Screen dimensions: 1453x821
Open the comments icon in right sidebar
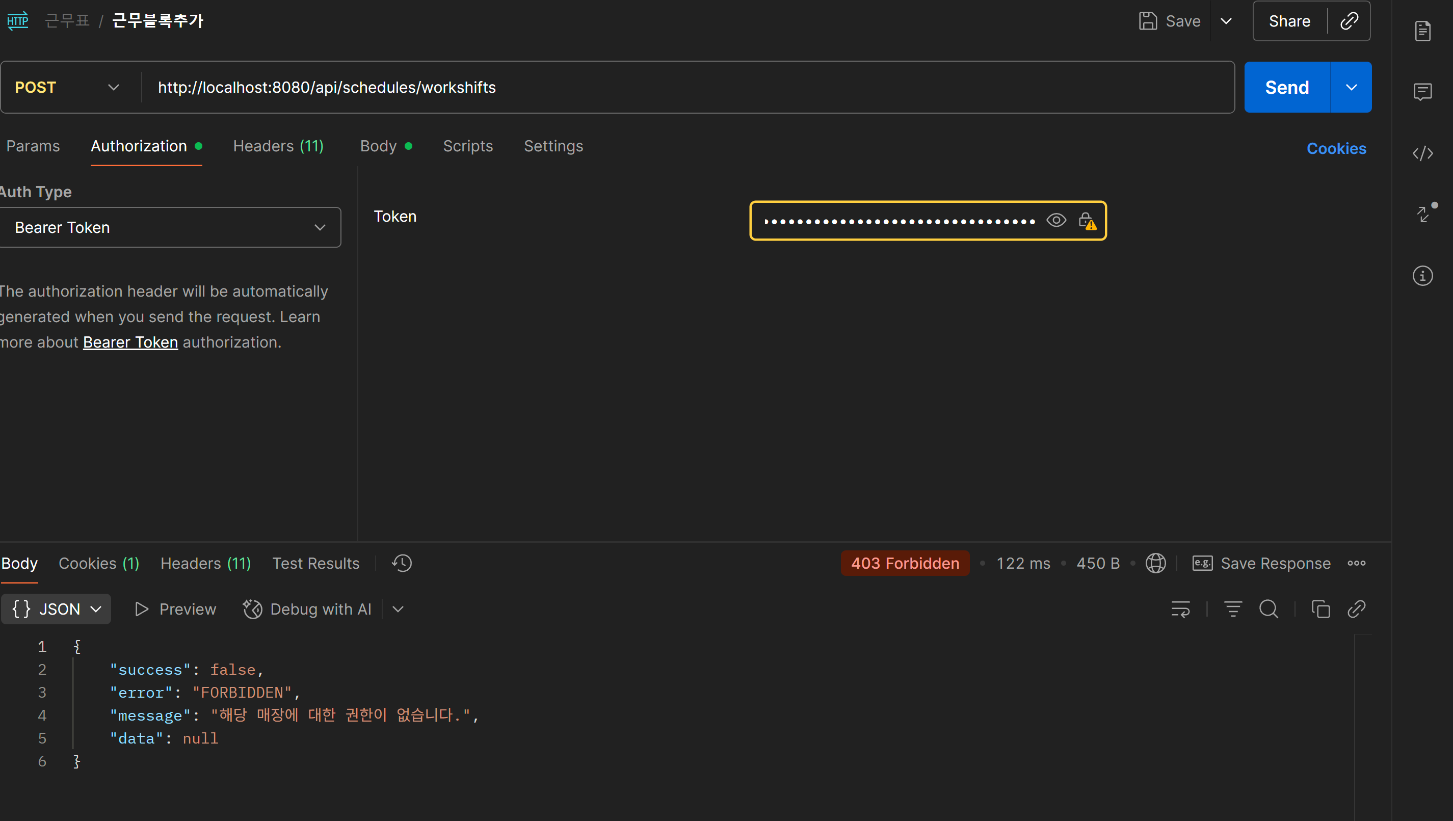coord(1422,91)
